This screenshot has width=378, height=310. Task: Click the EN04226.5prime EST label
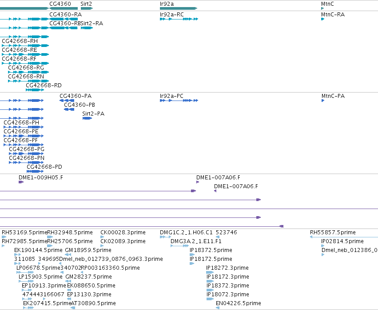pyautogui.click(x=239, y=304)
